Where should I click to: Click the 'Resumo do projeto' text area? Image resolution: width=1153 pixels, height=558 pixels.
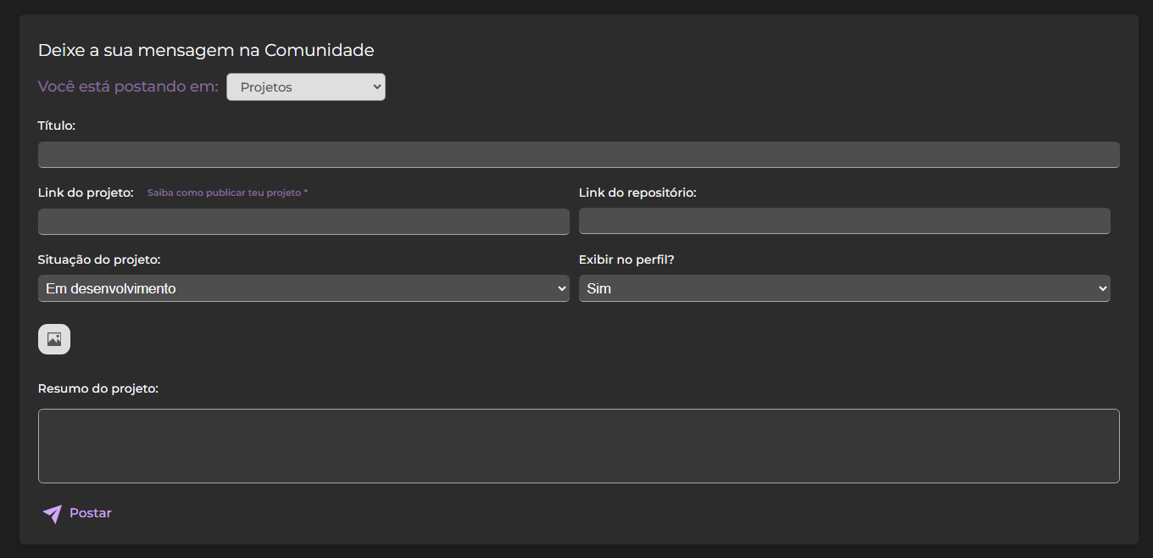[579, 445]
